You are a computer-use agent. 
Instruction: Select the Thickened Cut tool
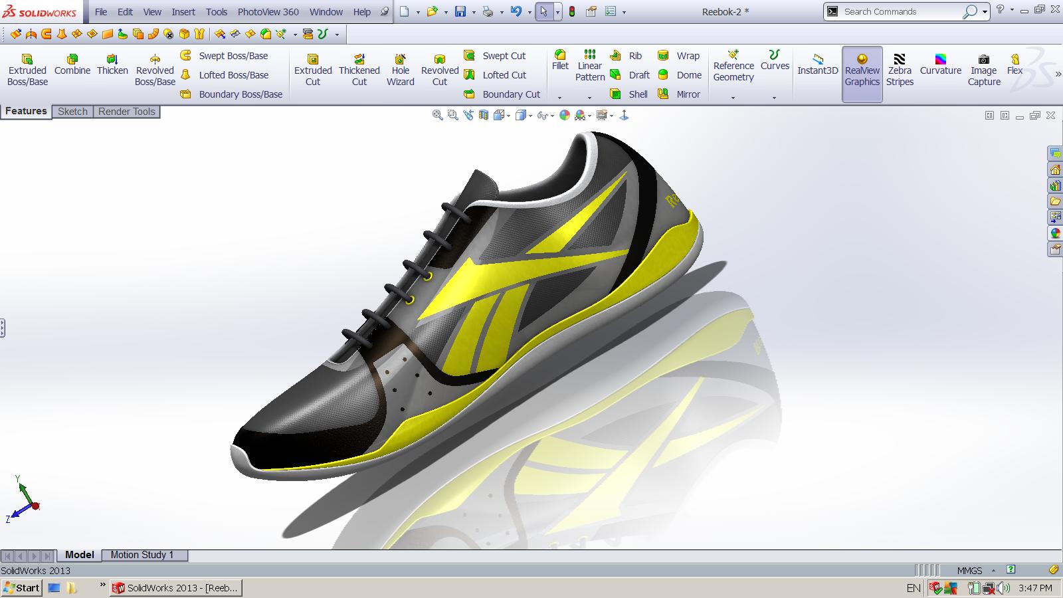[x=359, y=70]
